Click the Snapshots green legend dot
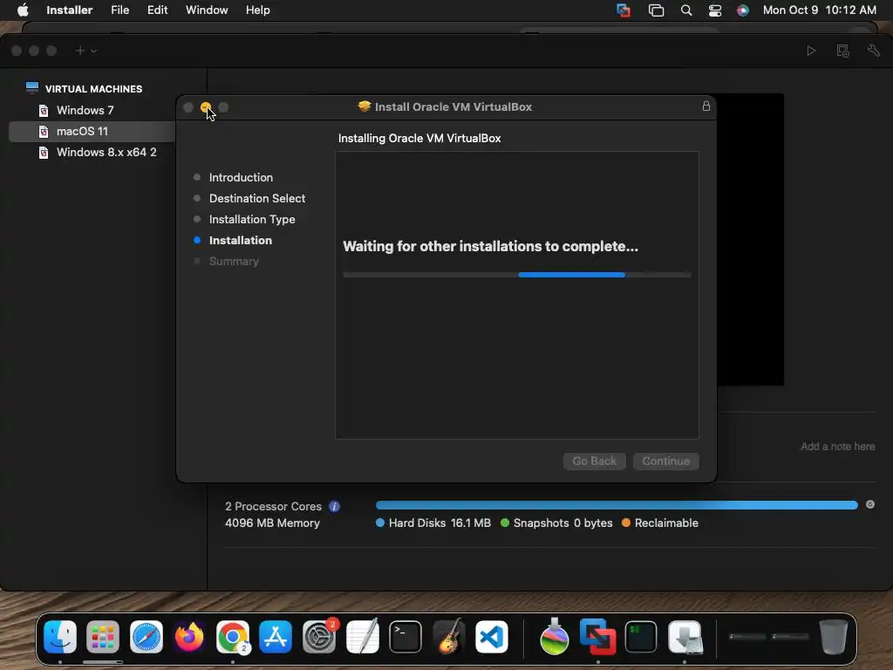This screenshot has height=670, width=893. click(505, 523)
